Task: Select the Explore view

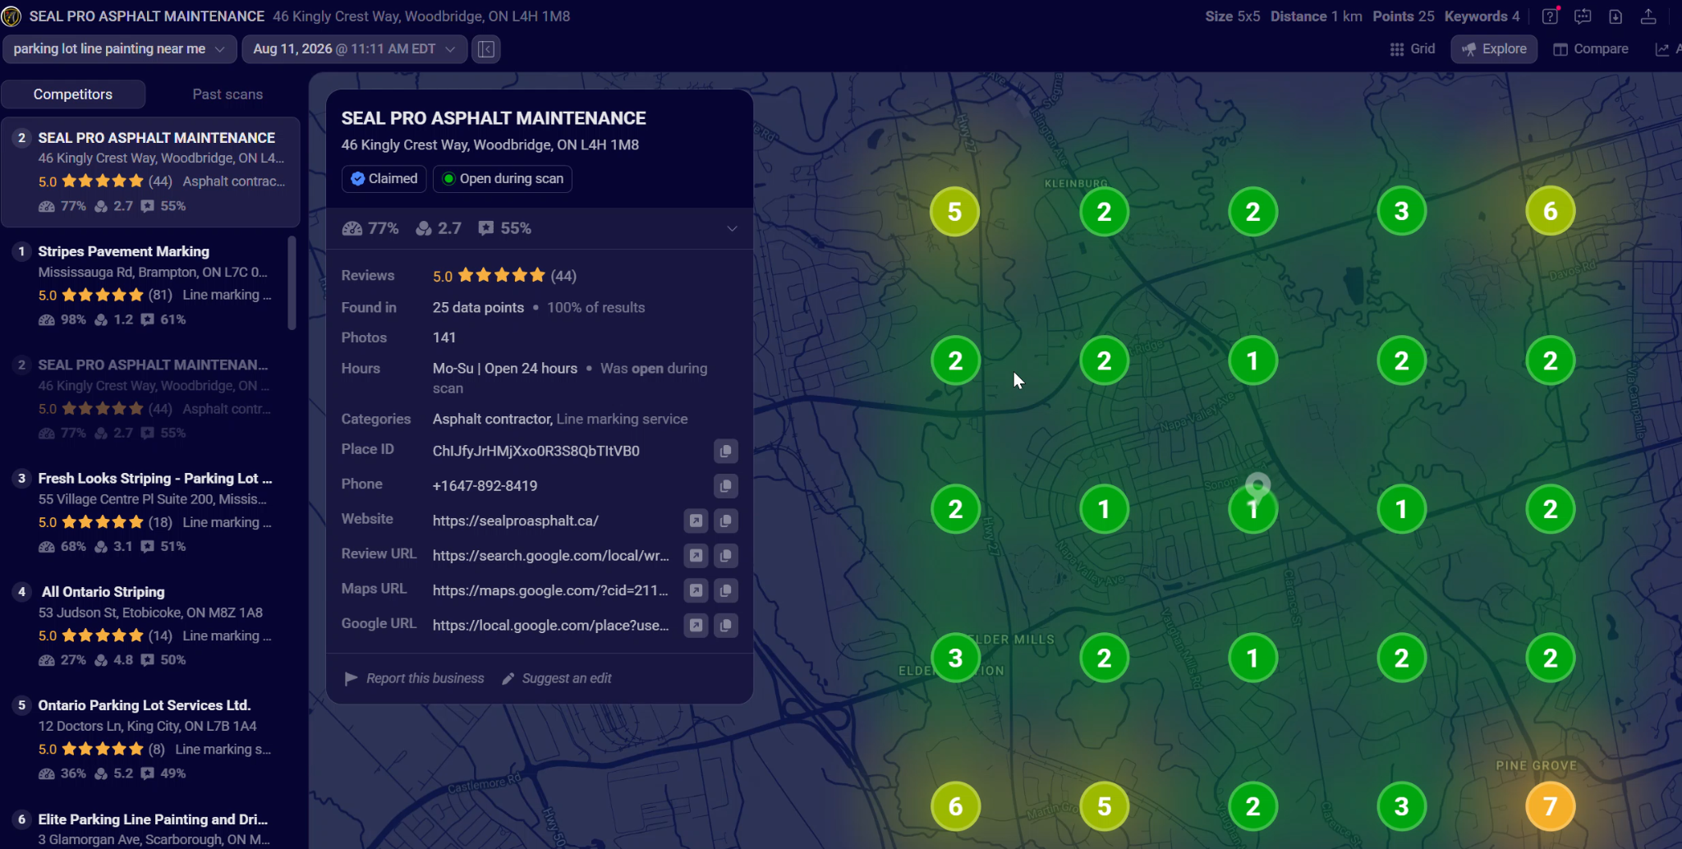Action: [x=1494, y=49]
